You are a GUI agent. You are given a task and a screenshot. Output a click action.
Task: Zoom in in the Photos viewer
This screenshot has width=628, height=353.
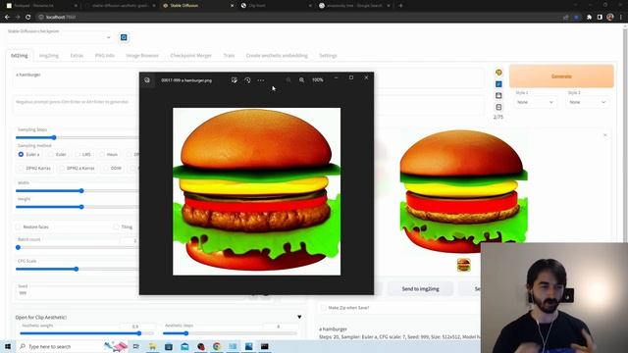(301, 80)
